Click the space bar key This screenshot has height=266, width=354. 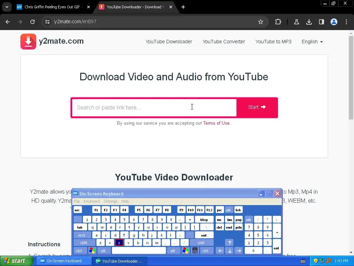tap(139, 251)
